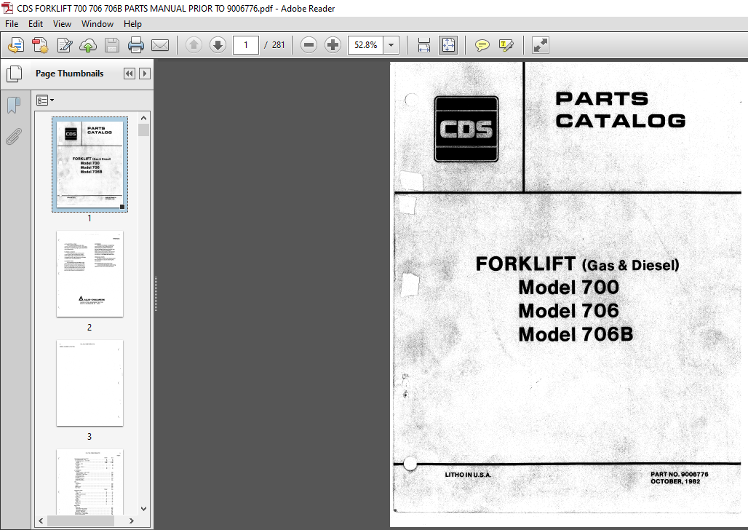Click the cloud upload icon
Screen dimensions: 748x530
(88, 45)
